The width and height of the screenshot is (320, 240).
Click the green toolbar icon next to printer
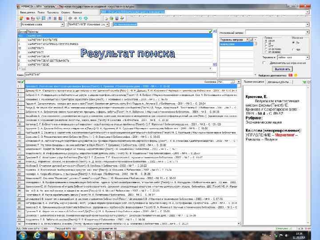112,18
